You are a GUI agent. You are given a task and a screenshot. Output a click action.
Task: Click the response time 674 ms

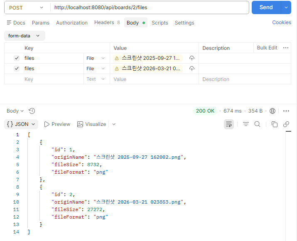(233, 111)
